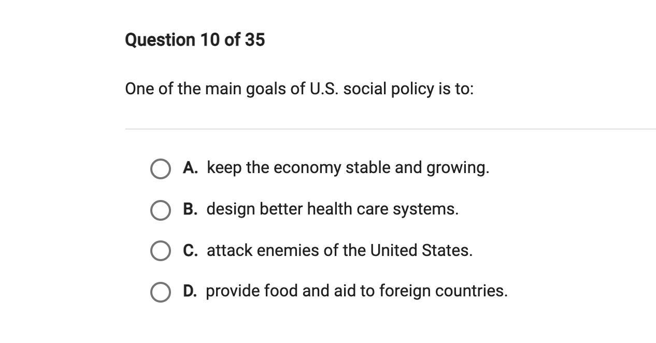656x343 pixels.
Task: Click "social policy" in the question prompt
Action: [389, 89]
